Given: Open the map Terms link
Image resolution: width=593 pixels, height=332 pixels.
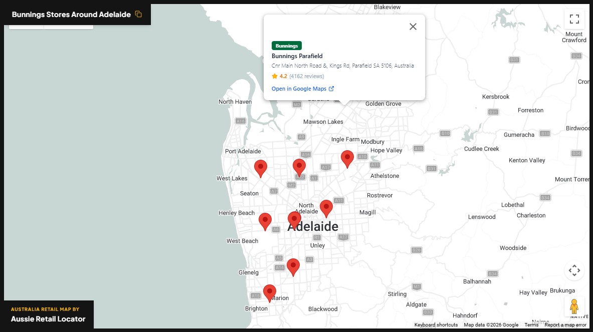Looking at the screenshot, I should tap(531, 325).
